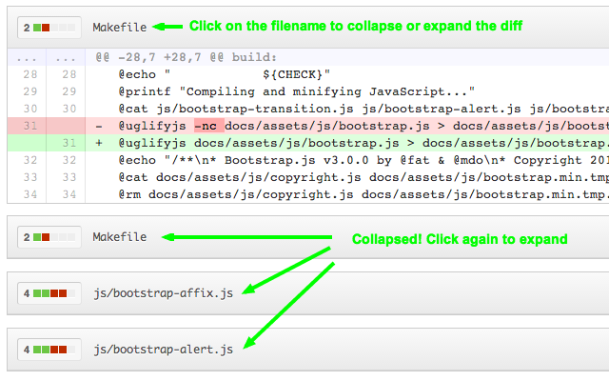Click ellipsis in old line number column
This screenshot has width=609, height=381.
pyautogui.click(x=27, y=59)
